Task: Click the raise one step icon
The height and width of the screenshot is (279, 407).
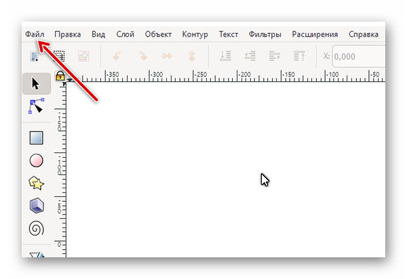Action: pos(275,56)
